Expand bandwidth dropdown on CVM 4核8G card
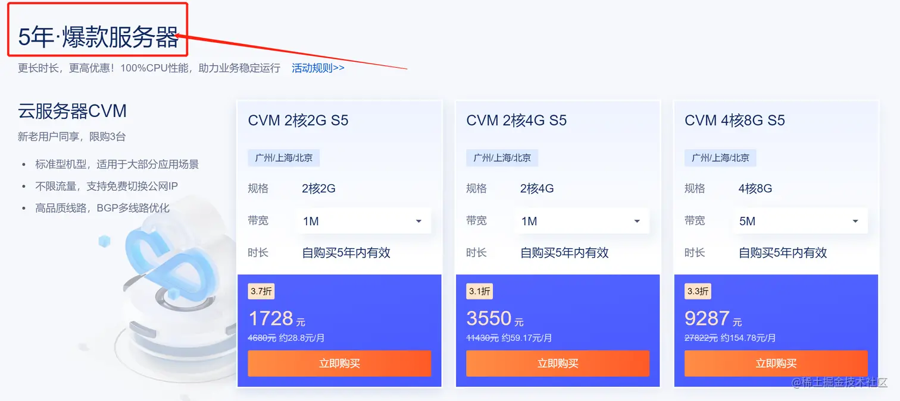The height and width of the screenshot is (401, 900). 800,221
